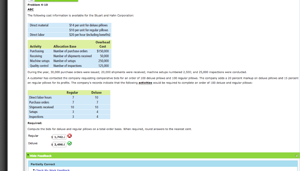This screenshot has height=171, width=300.
Task: Click the Deluxe column header in the activities table
Action: pyautogui.click(x=97, y=92)
